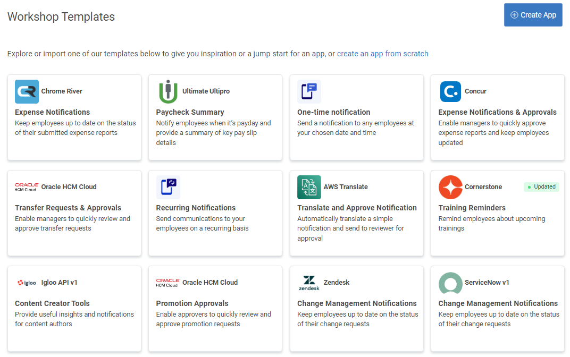The width and height of the screenshot is (570, 357).
Task: Click the Concur logo icon
Action: (450, 91)
